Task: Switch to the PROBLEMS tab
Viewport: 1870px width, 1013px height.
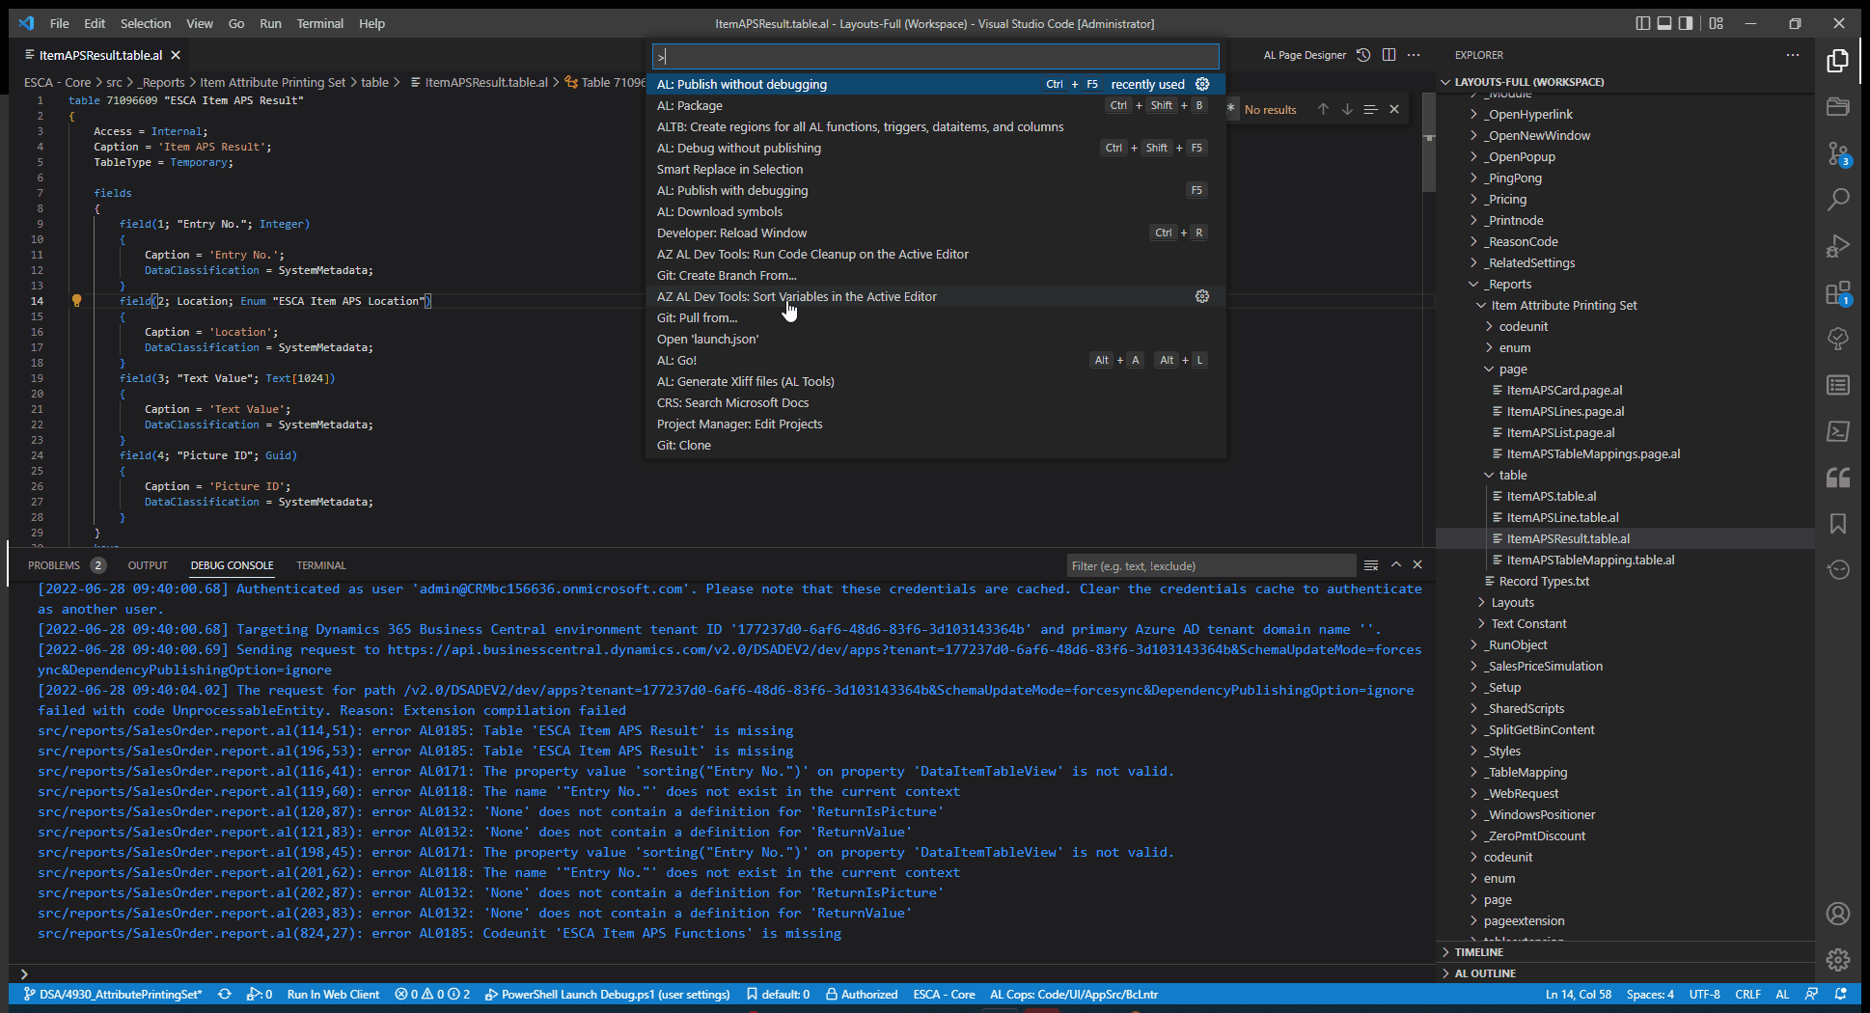Action: pos(55,564)
